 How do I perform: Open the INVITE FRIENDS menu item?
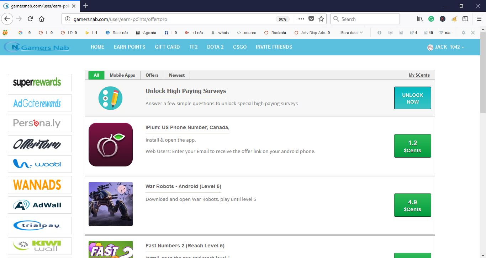(274, 47)
